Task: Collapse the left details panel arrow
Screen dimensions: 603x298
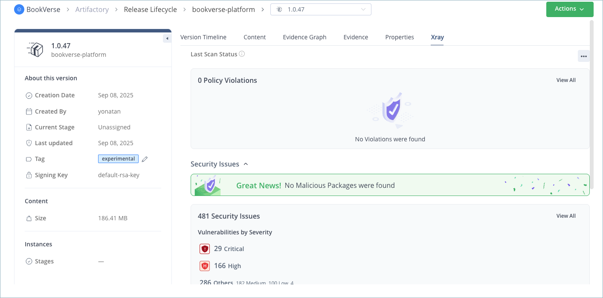Action: click(x=167, y=38)
